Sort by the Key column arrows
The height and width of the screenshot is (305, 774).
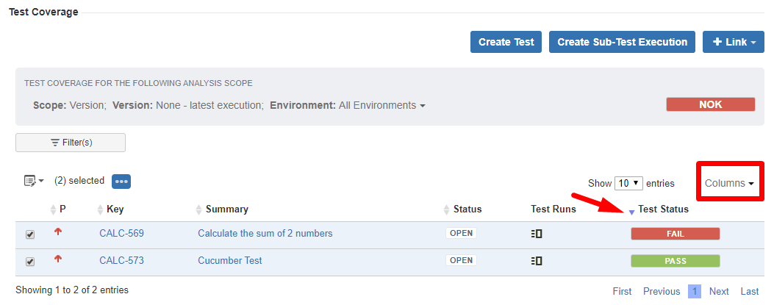(x=101, y=209)
